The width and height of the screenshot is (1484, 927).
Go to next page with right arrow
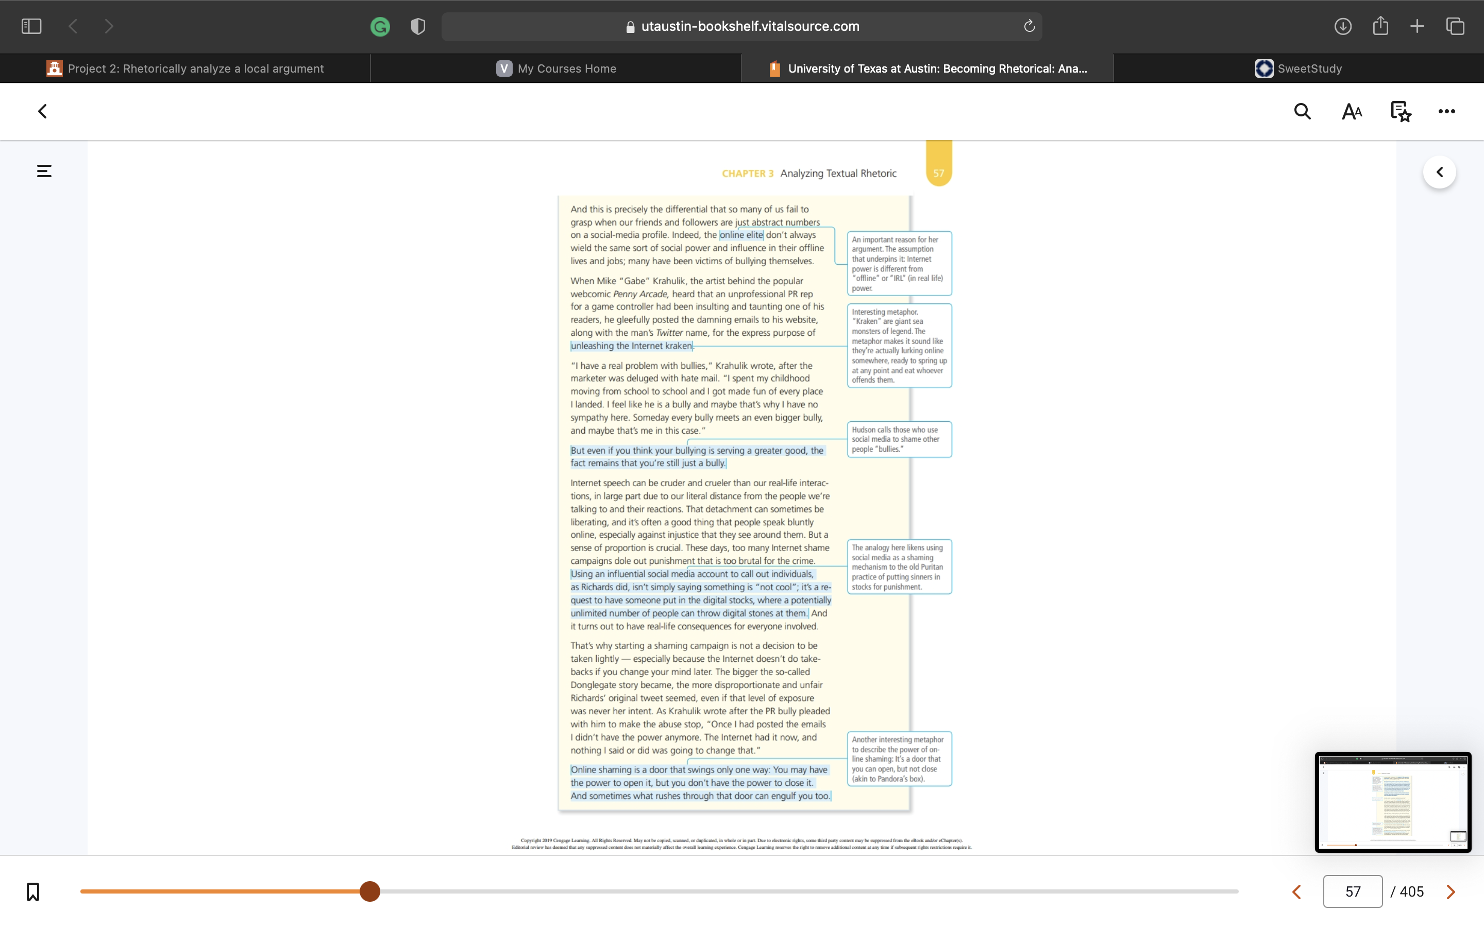pyautogui.click(x=1451, y=892)
